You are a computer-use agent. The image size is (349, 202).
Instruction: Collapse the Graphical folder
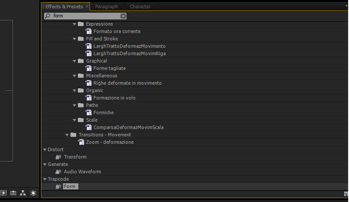coord(74,61)
